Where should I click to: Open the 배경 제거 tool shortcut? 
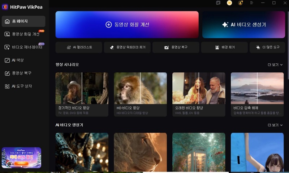[224, 47]
